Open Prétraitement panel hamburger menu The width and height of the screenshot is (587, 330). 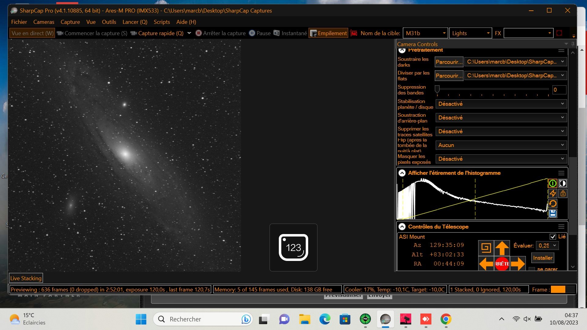click(x=561, y=50)
